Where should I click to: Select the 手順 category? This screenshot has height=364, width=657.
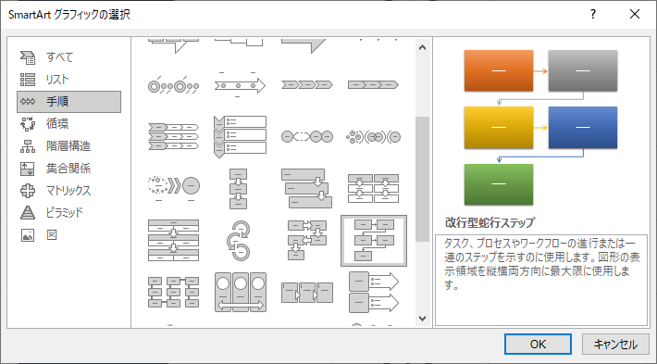68,102
